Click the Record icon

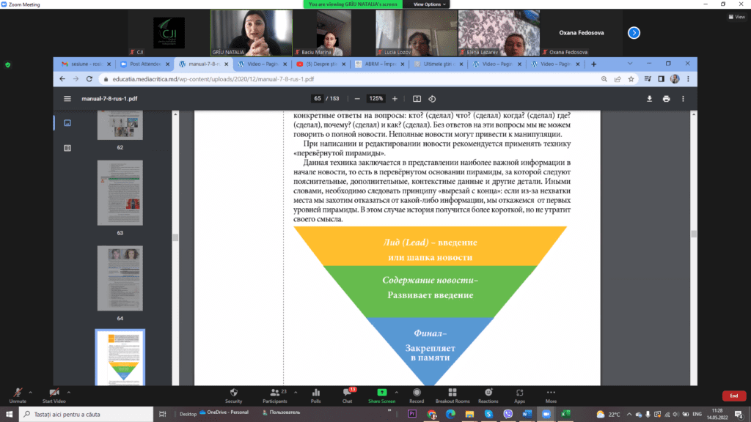[416, 393]
